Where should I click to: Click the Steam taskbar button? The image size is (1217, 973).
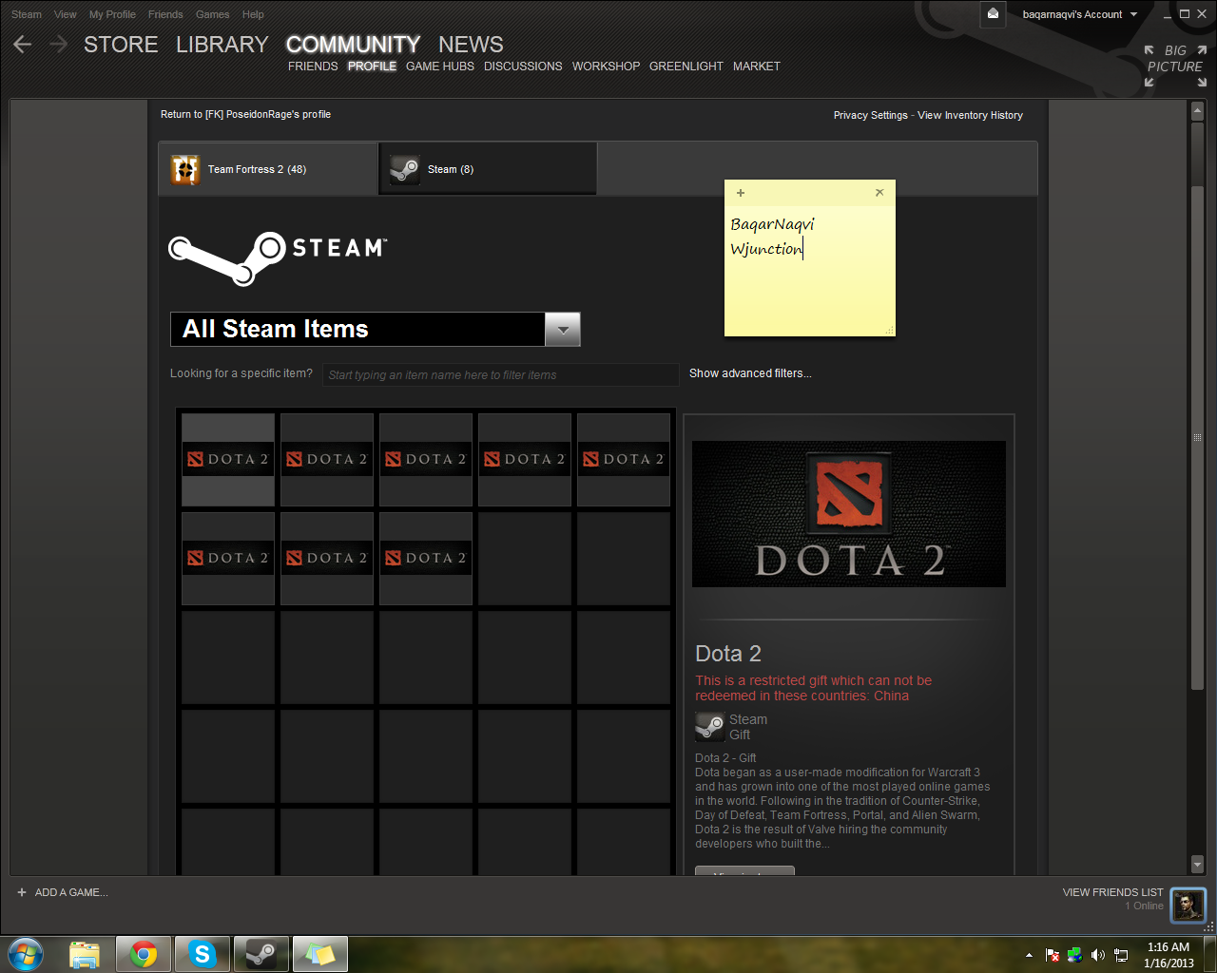(x=261, y=954)
